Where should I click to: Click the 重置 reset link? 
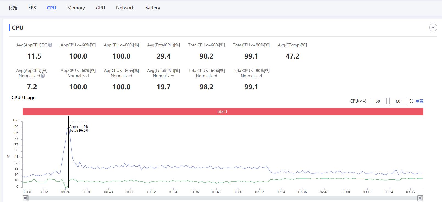click(x=419, y=101)
